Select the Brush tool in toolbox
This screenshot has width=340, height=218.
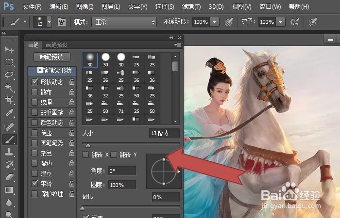click(x=9, y=140)
